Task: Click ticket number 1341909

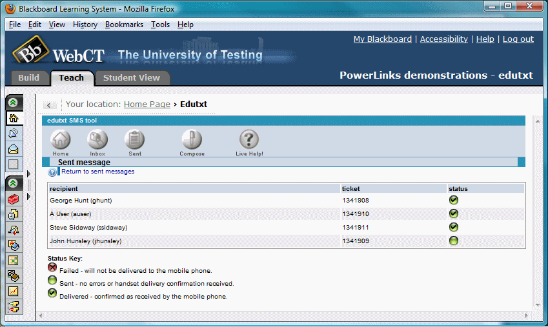Action: point(356,241)
